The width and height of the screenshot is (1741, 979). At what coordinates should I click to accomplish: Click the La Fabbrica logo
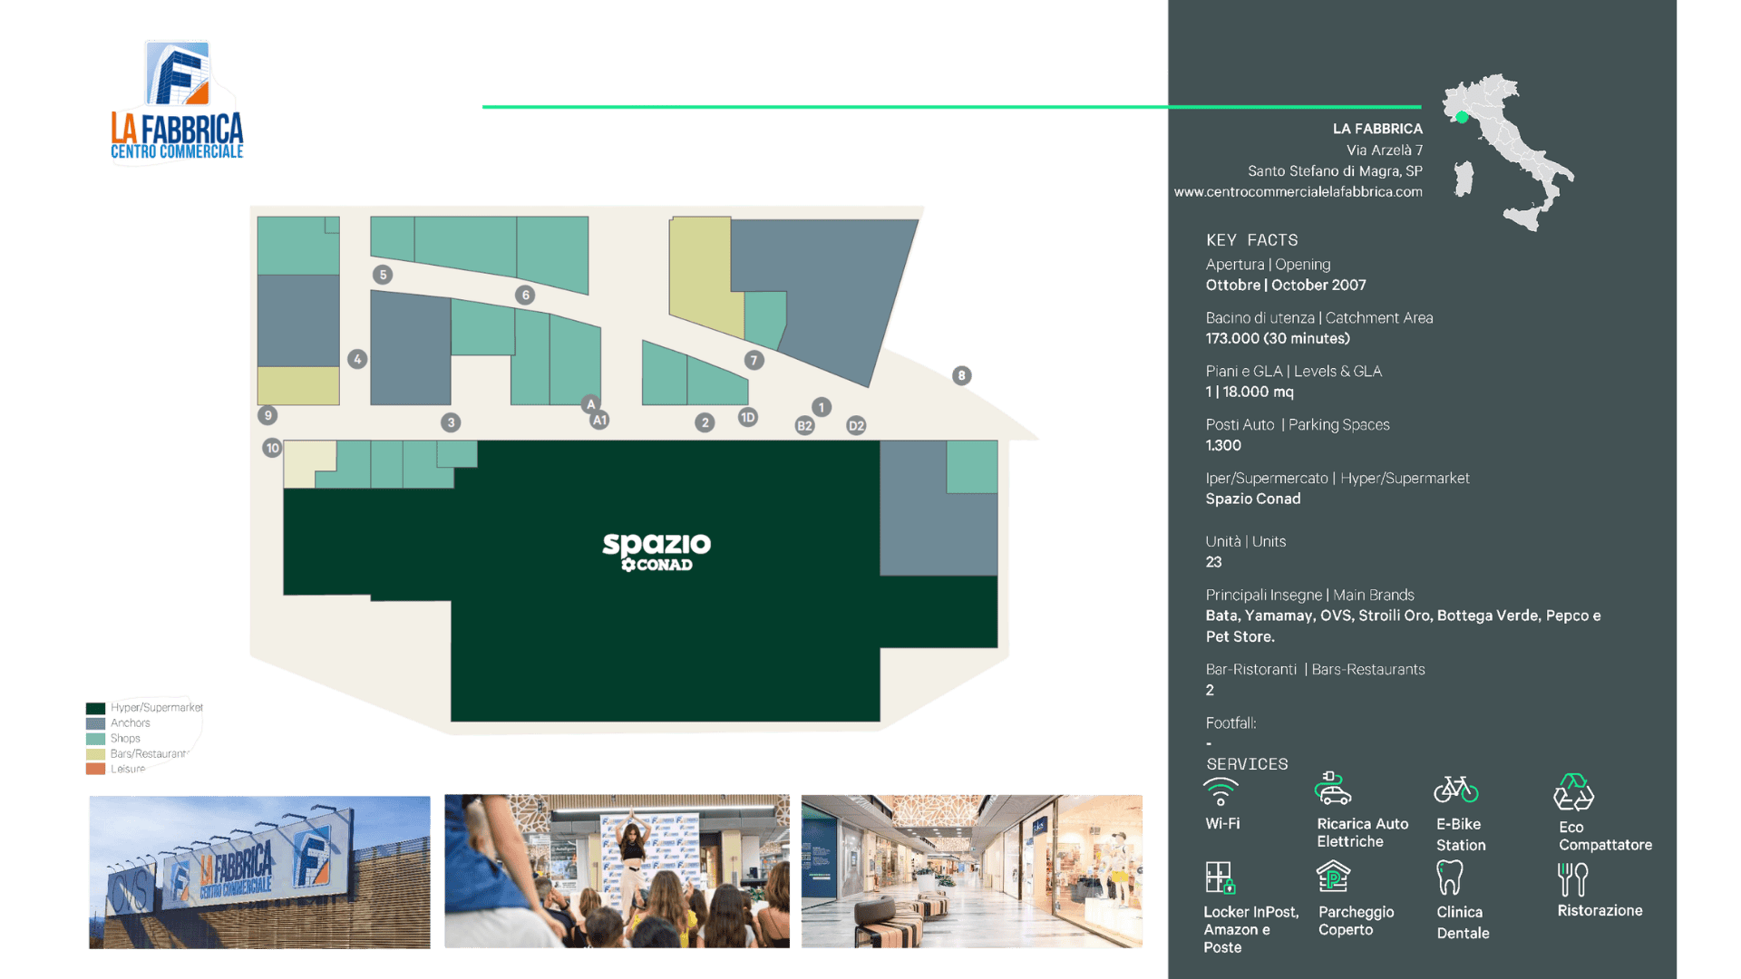pos(178,101)
